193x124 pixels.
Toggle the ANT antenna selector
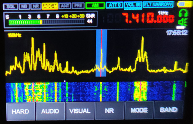click(65, 6)
